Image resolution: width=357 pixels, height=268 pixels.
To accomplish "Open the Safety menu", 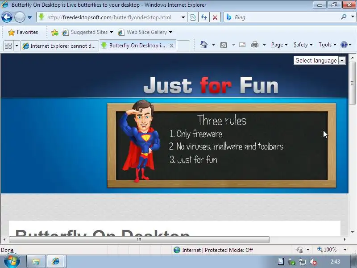I will [x=303, y=45].
